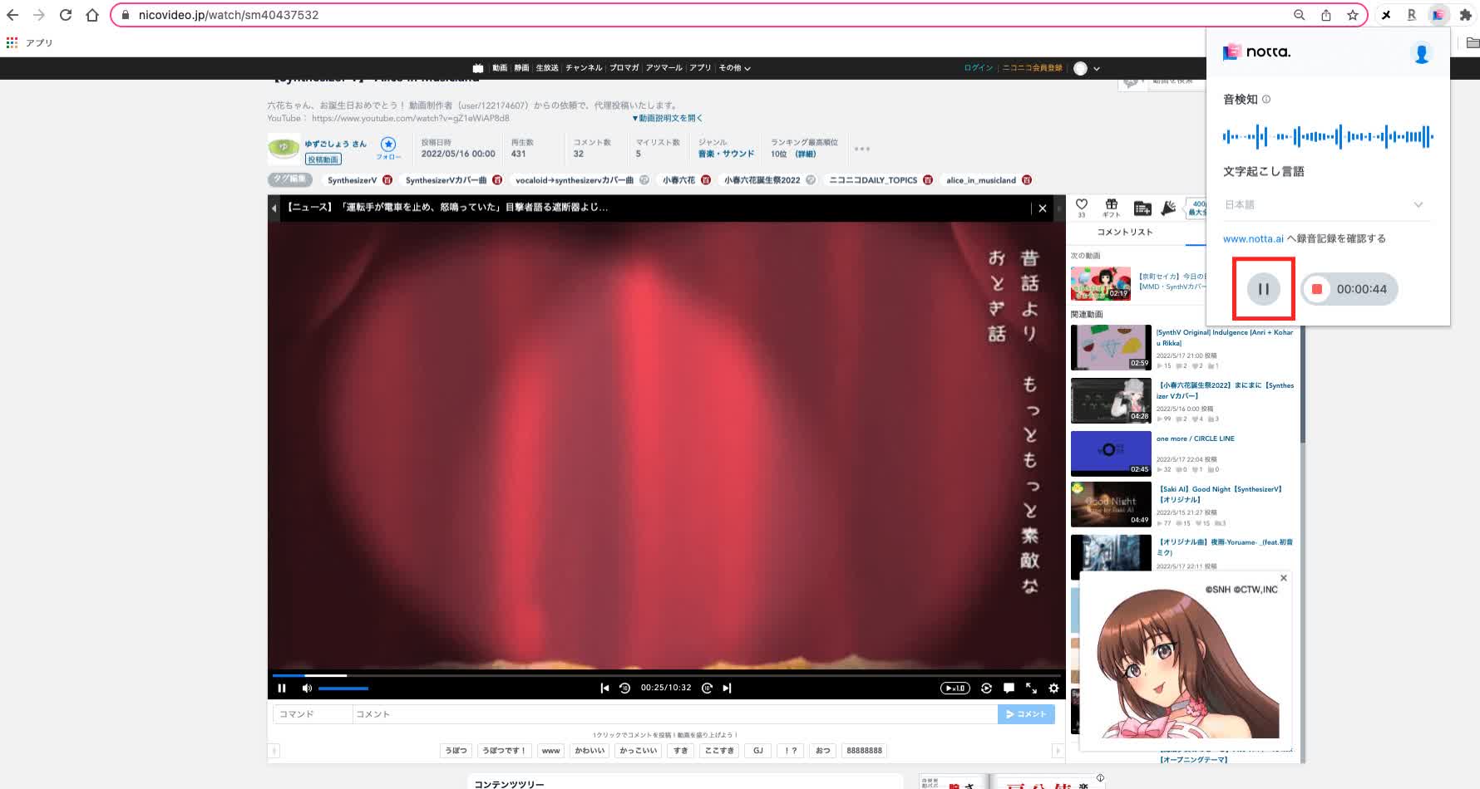Click the comment input field
The image size is (1480, 789).
pyautogui.click(x=675, y=714)
